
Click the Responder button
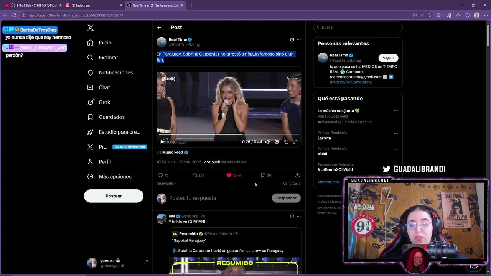click(286, 198)
